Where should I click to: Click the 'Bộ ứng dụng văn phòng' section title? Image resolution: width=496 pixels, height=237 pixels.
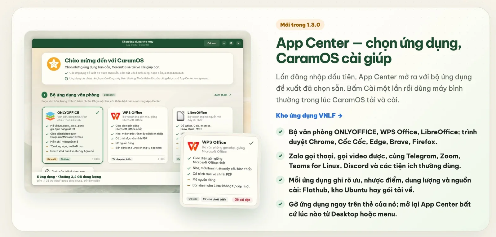point(74,95)
